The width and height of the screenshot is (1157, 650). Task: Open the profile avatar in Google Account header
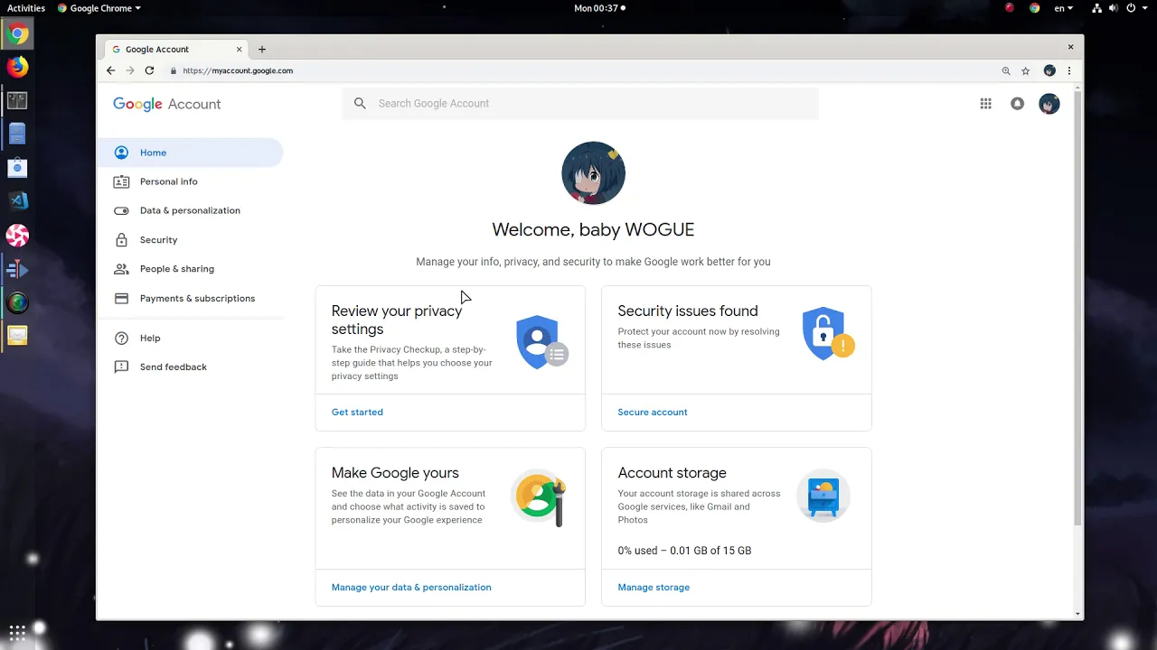click(1049, 104)
